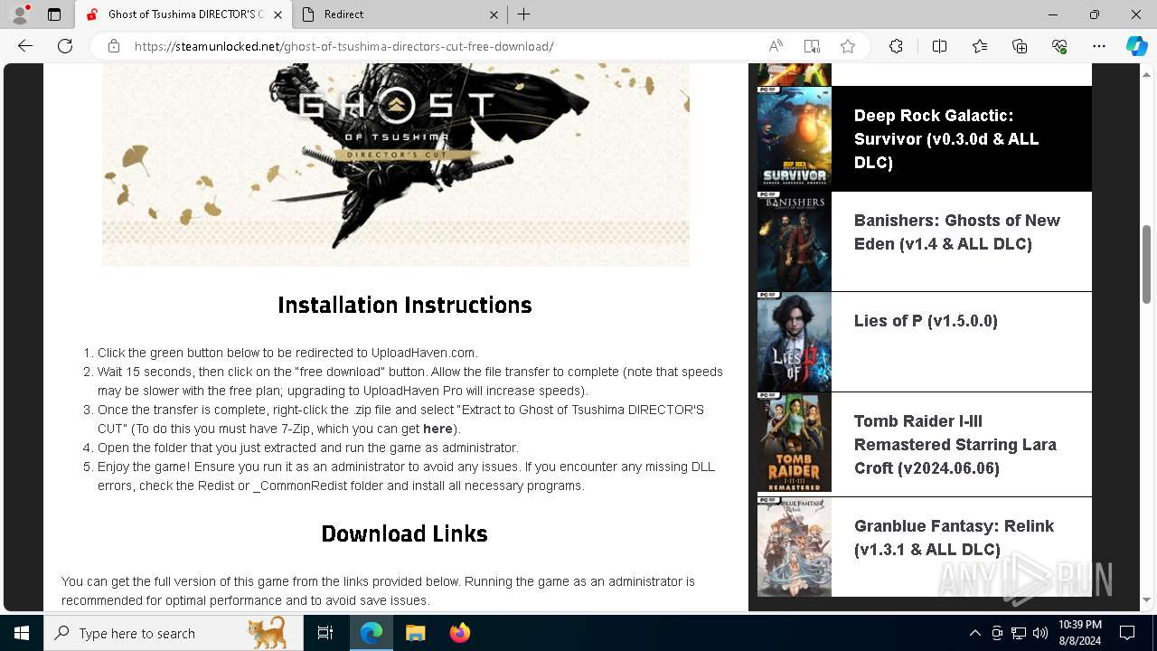
Task: Open the 7-Zip 'here' link
Action: tap(437, 429)
